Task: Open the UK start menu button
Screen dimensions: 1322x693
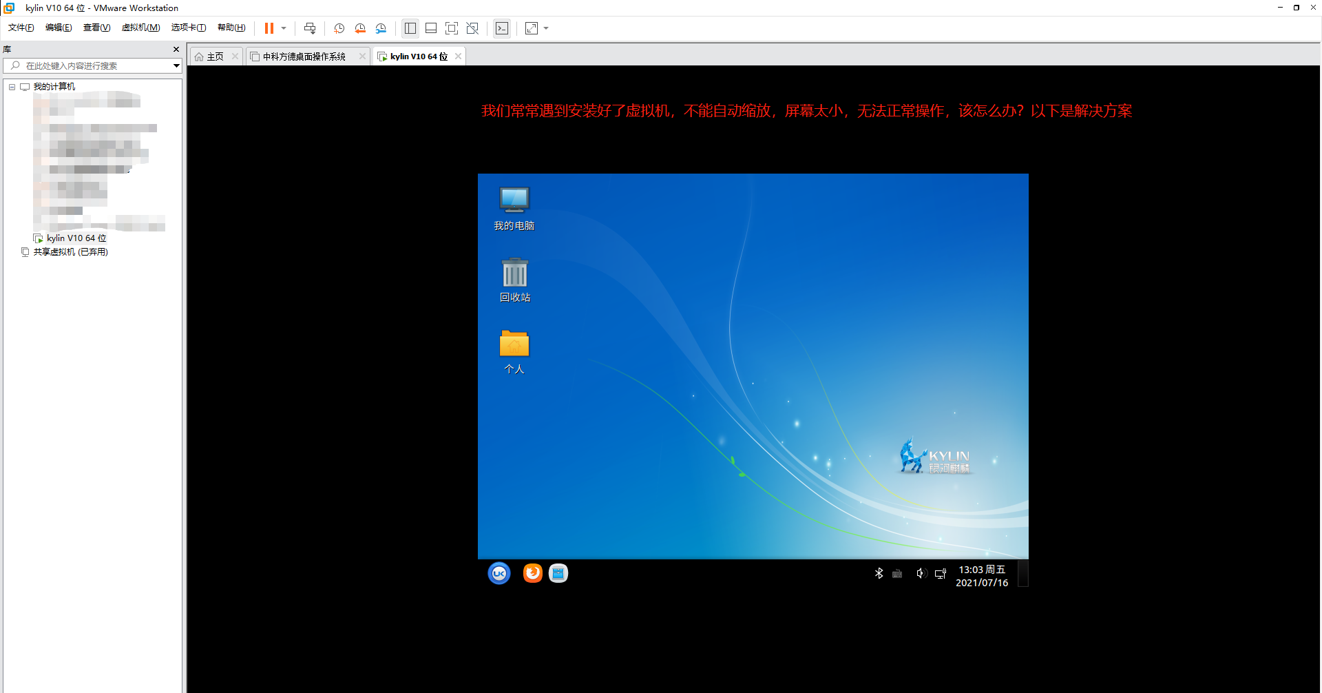Action: click(499, 573)
